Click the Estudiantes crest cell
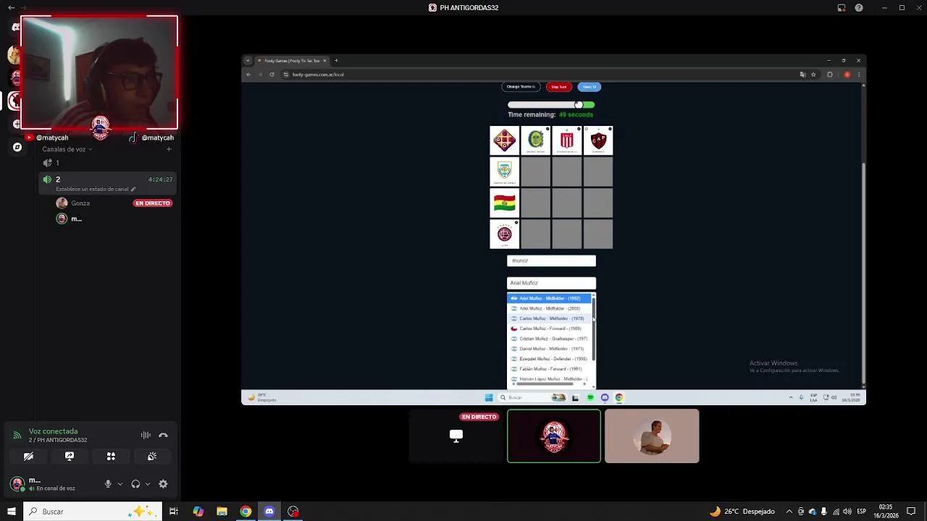 (567, 140)
